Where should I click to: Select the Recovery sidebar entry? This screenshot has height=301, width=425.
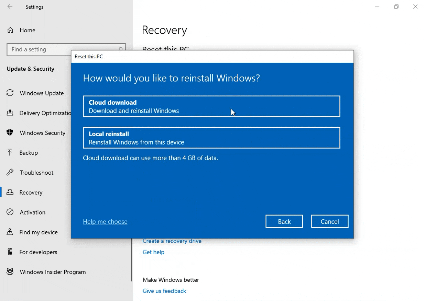coord(31,192)
